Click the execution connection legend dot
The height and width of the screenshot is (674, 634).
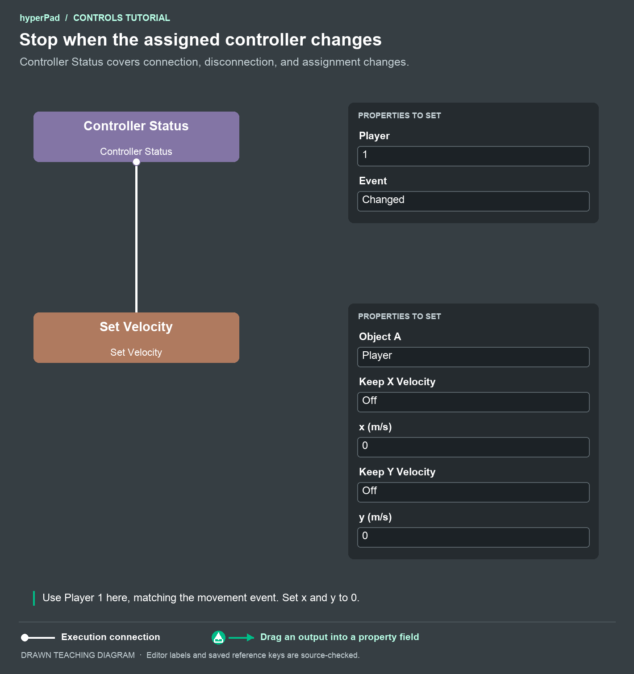[x=25, y=637]
